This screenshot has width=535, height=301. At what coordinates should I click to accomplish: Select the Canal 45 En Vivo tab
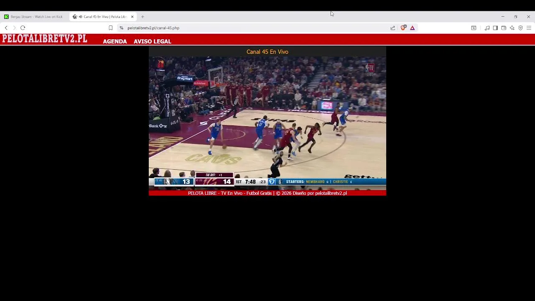(103, 17)
